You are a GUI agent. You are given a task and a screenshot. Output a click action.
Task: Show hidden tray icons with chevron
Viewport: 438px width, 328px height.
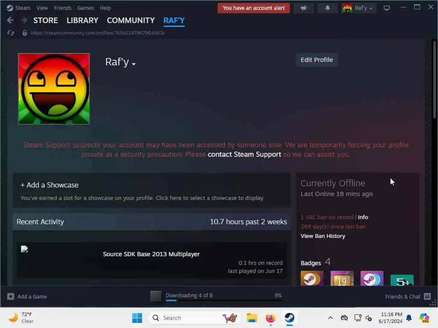coord(331,318)
